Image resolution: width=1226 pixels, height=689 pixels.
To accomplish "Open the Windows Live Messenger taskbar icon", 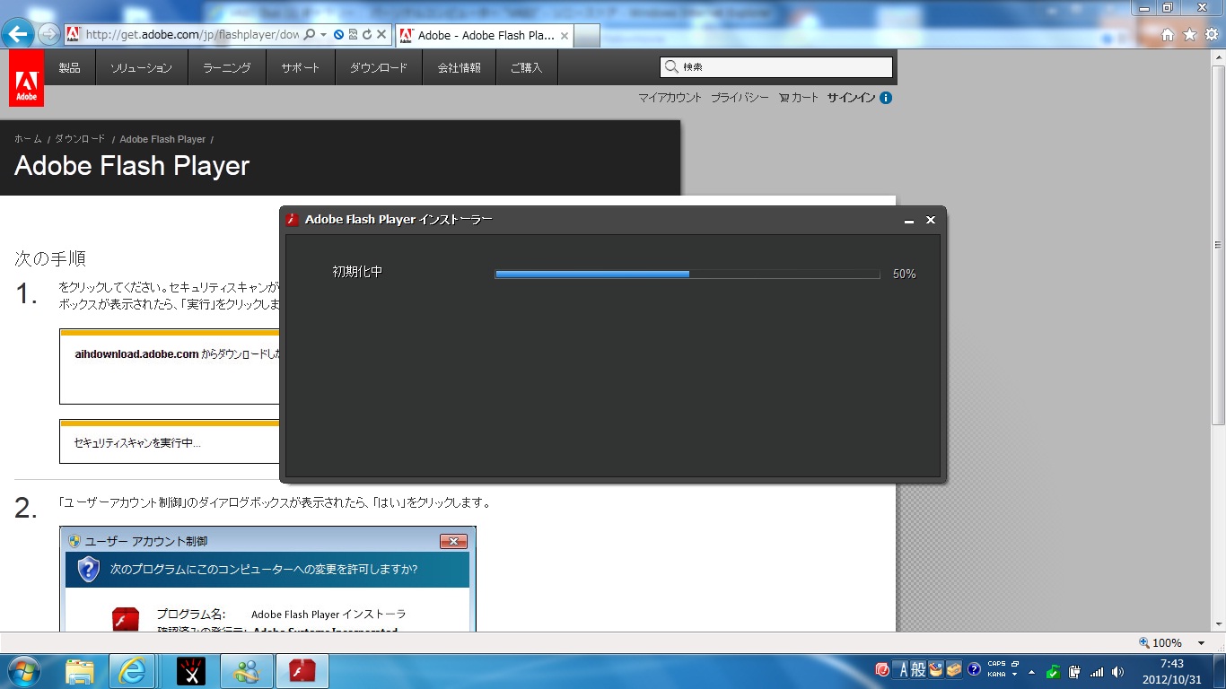I will coord(247,671).
